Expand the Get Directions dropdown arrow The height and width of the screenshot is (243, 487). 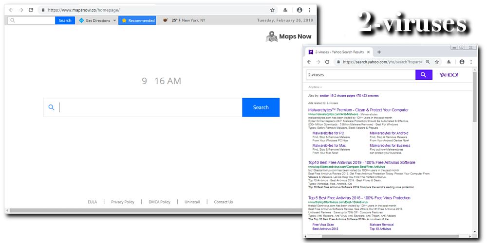click(x=114, y=21)
